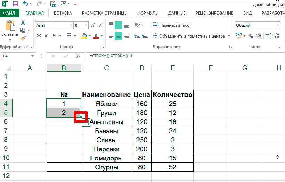This screenshot has height=182, width=285.
Task: Click the Вставить paste icon
Action: point(10,25)
